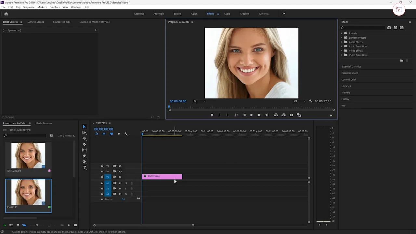Select the Razor tool
This screenshot has height=234, width=416.
tap(84, 144)
